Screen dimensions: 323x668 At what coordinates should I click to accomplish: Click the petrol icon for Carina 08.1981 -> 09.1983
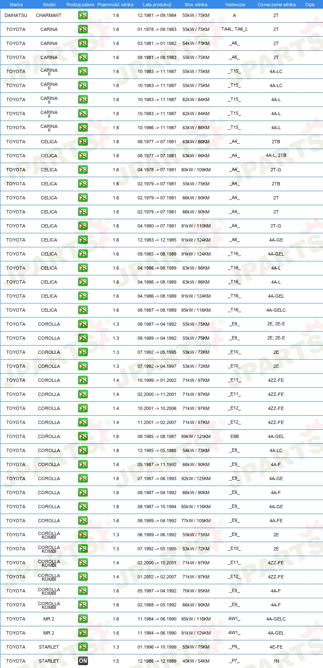click(x=83, y=57)
